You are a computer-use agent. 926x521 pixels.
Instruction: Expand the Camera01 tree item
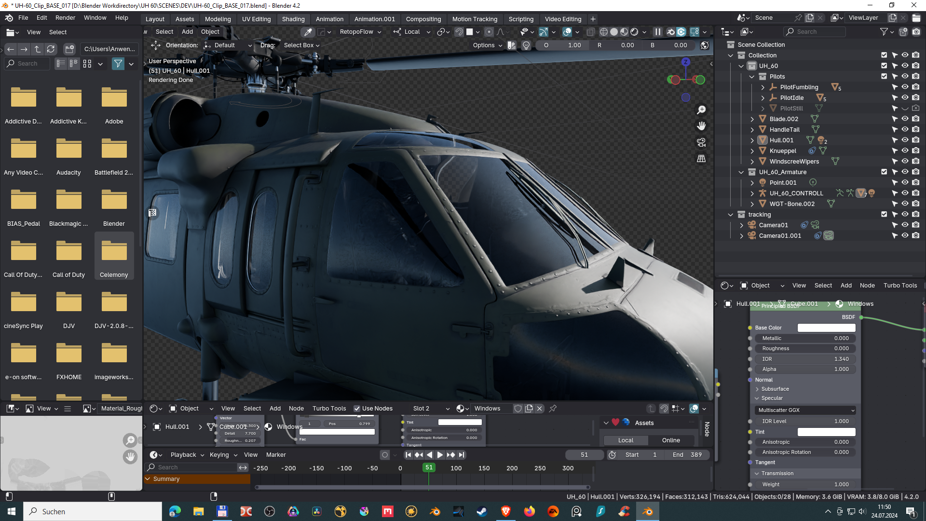point(741,225)
